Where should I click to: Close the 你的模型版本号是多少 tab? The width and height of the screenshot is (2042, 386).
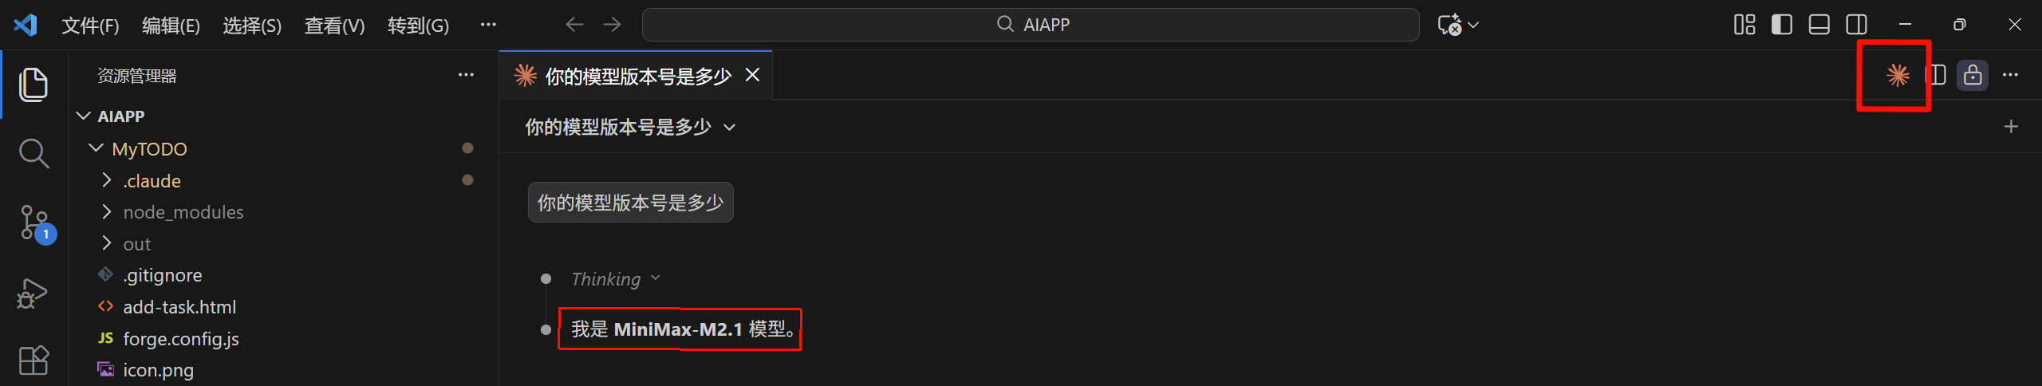(x=752, y=75)
